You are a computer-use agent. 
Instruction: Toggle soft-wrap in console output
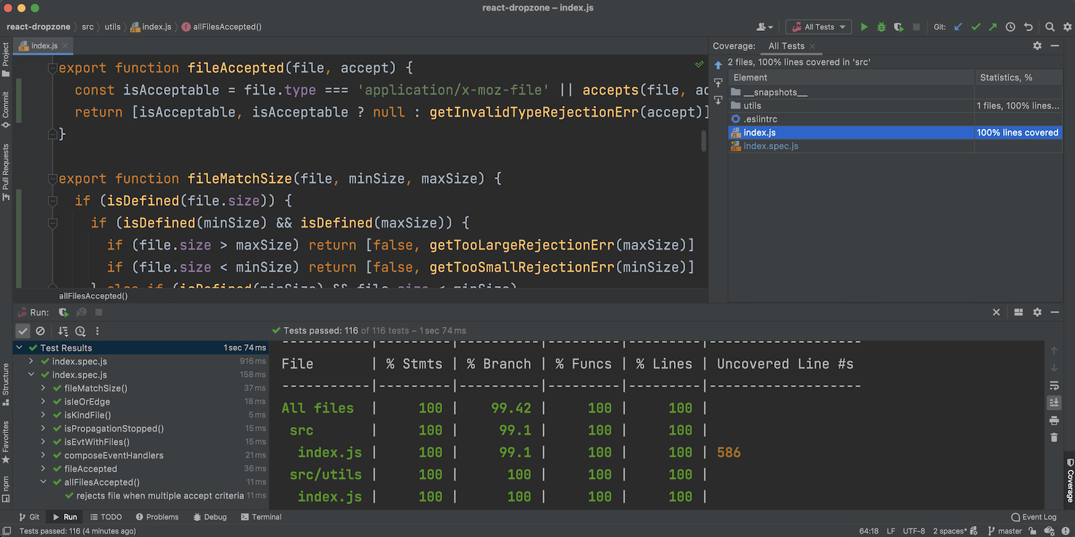(x=1054, y=385)
